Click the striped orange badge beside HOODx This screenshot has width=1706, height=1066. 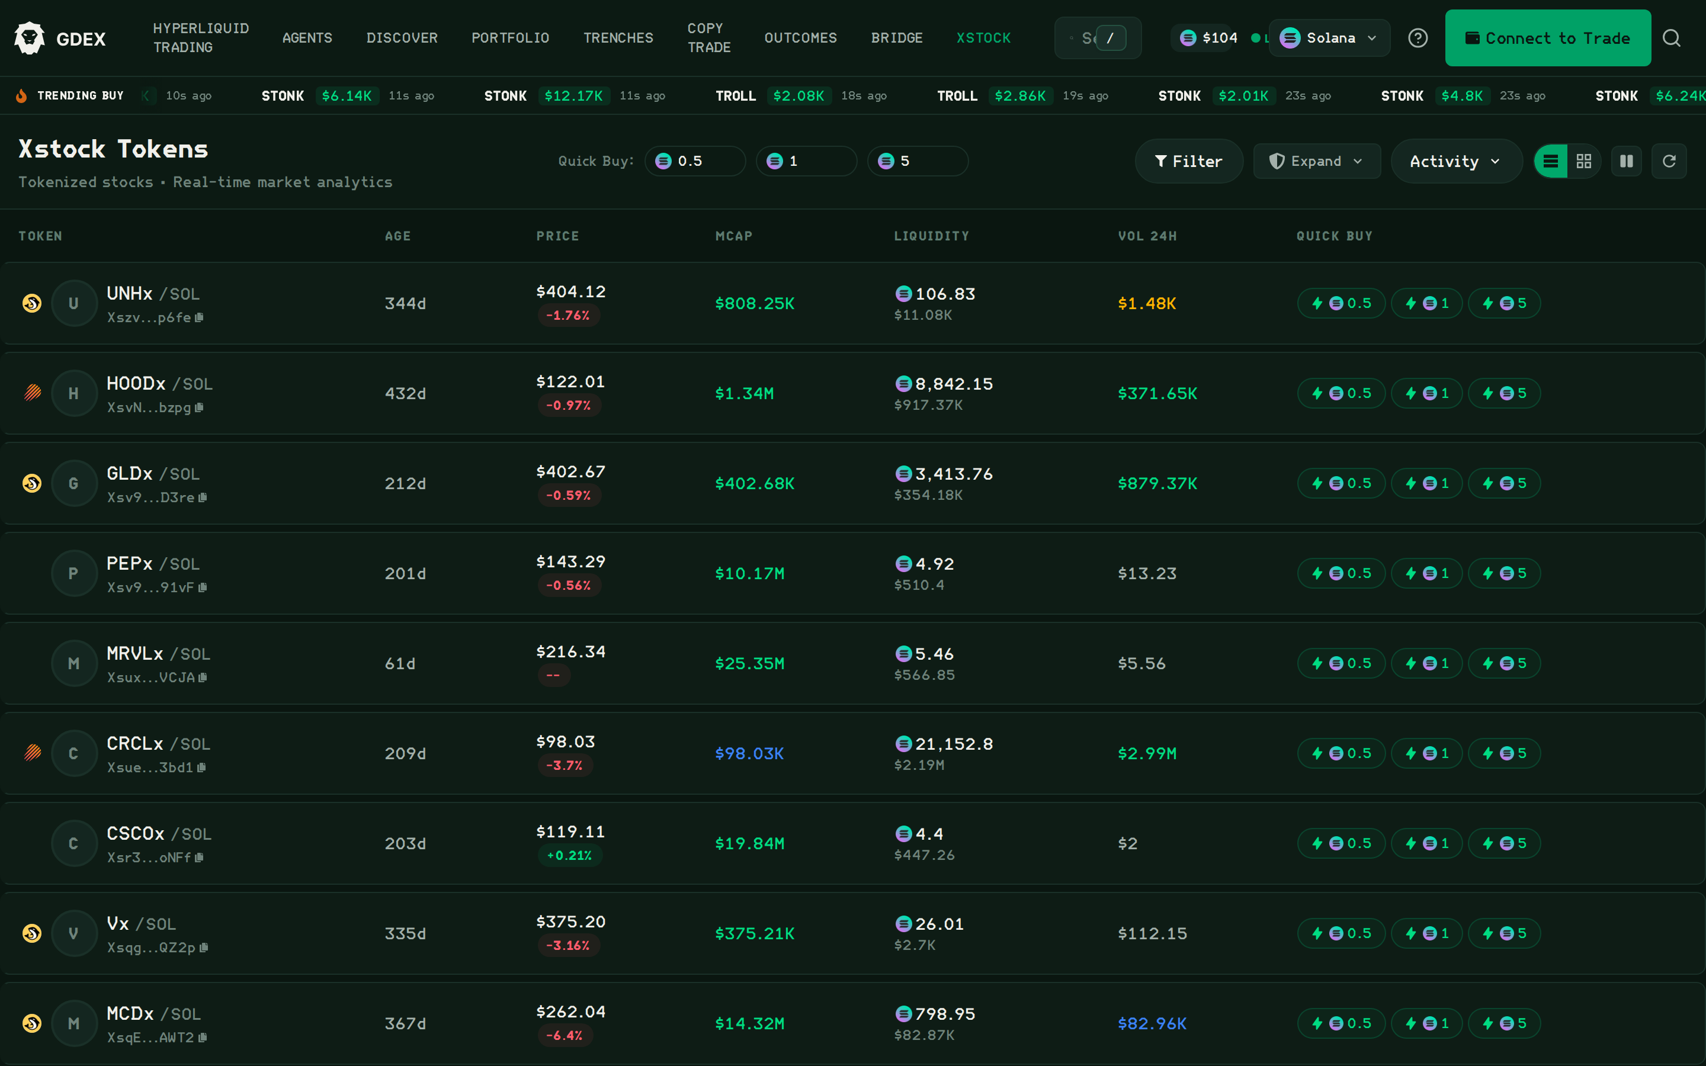pos(33,393)
